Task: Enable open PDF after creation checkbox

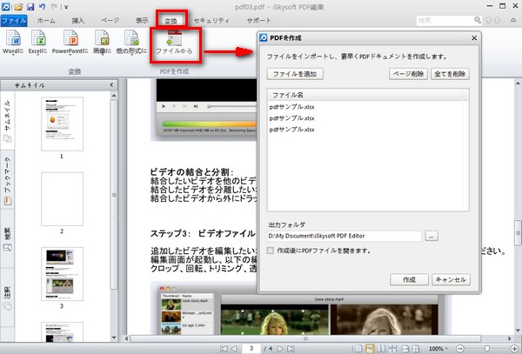Action: tap(271, 250)
